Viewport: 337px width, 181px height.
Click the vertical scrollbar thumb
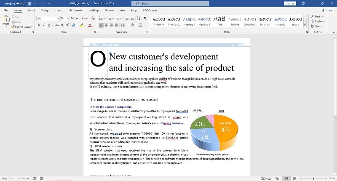(335, 77)
